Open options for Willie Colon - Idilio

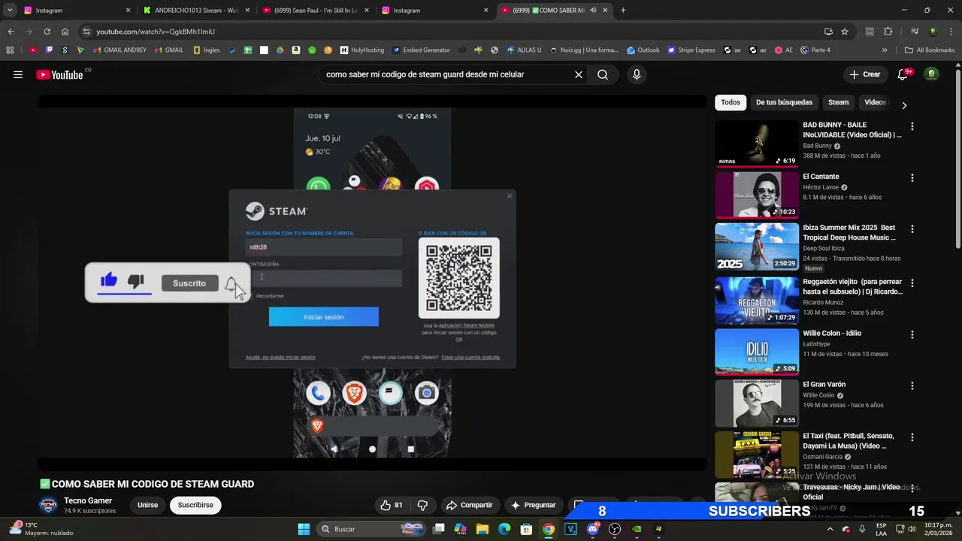912,334
